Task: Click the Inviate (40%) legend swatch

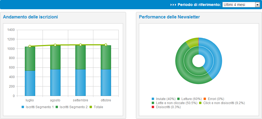Action: tap(153, 99)
